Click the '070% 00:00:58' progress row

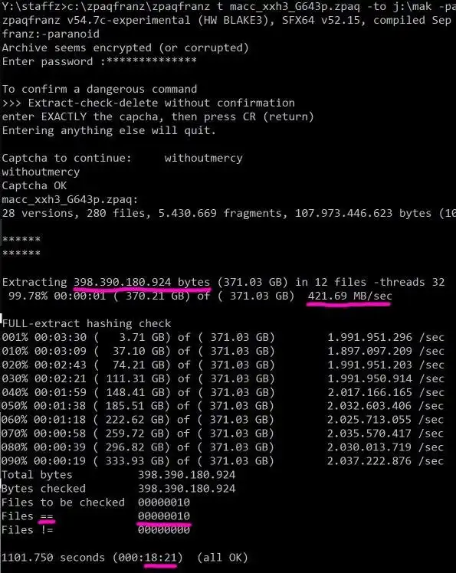tap(223, 434)
